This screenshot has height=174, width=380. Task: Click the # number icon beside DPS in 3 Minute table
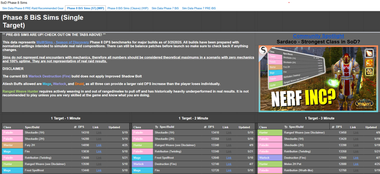[333, 127]
